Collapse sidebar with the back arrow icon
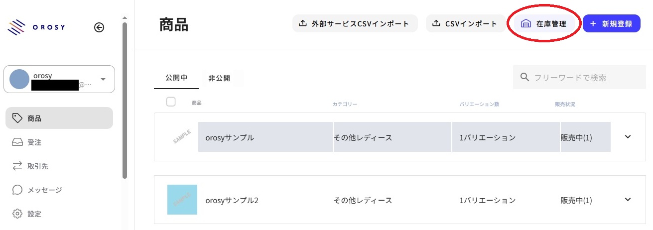The image size is (653, 230). click(x=99, y=27)
